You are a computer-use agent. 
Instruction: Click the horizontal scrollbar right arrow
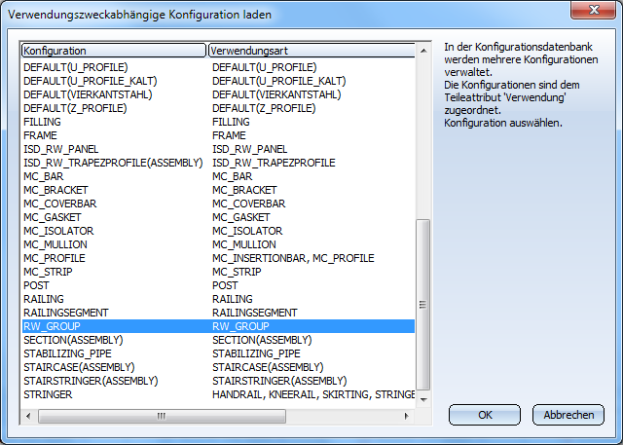pyautogui.click(x=407, y=416)
